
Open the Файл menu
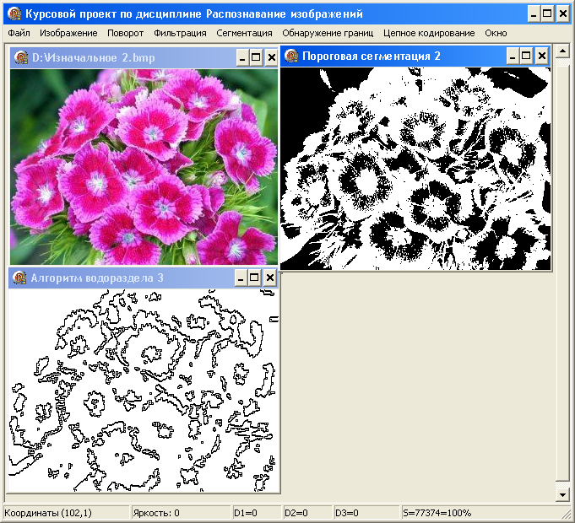point(19,34)
